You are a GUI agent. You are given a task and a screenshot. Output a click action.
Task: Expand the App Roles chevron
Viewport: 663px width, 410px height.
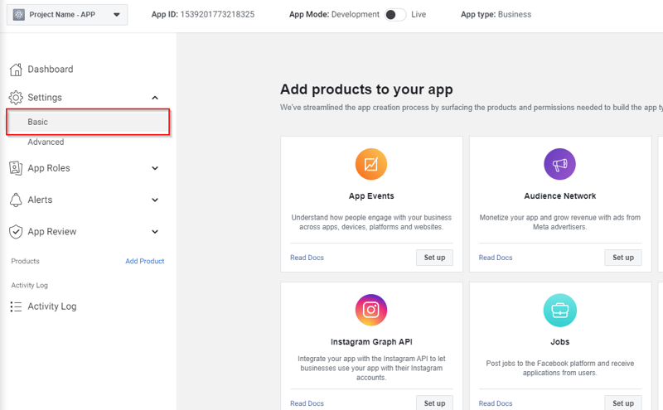[155, 168]
